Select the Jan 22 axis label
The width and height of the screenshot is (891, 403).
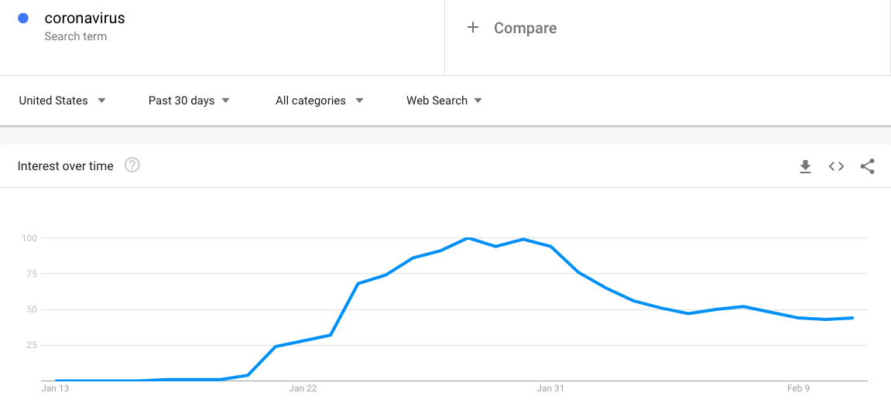(303, 389)
